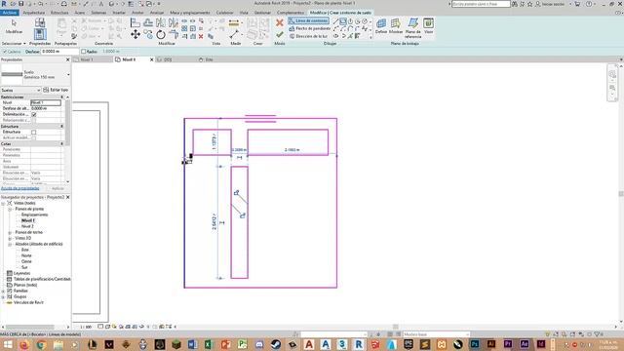Viewport: 624px width, 351px height.
Task: Click the Align tool icon
Action: (x=136, y=22)
